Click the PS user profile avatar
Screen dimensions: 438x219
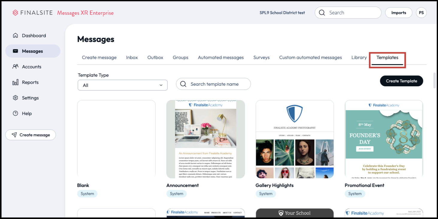point(421,13)
